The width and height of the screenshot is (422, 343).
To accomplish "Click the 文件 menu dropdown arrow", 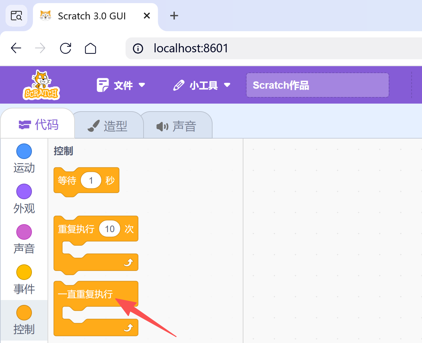I will point(141,85).
